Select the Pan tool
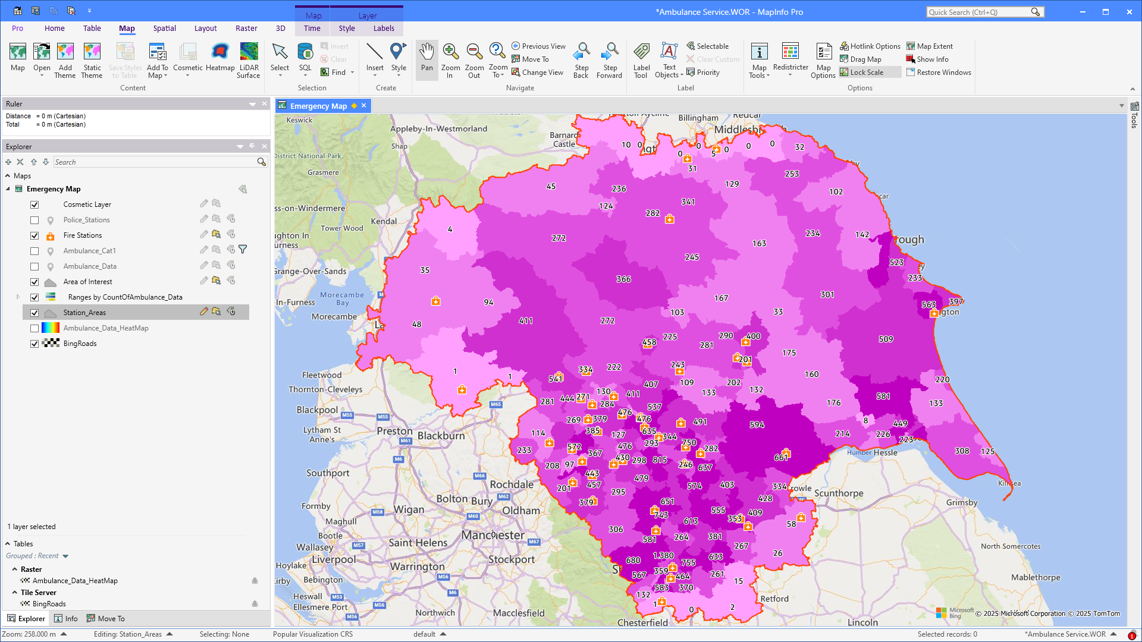The width and height of the screenshot is (1142, 642). pos(426,59)
